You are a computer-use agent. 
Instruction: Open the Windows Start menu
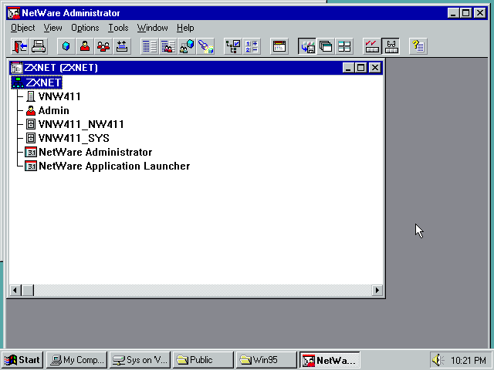click(x=22, y=360)
